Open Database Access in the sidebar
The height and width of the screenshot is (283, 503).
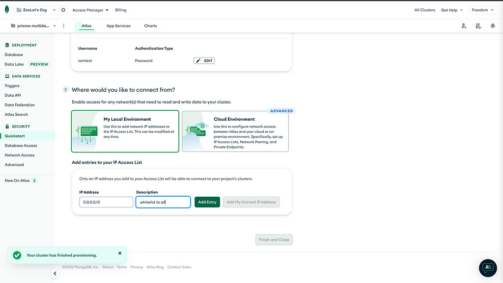tap(21, 146)
